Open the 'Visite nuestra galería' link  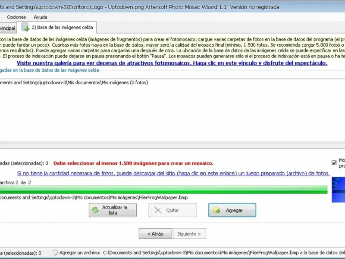[x=172, y=63]
